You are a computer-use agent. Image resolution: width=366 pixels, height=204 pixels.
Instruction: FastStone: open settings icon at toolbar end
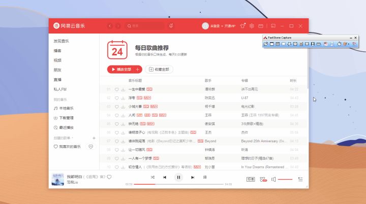354,44
